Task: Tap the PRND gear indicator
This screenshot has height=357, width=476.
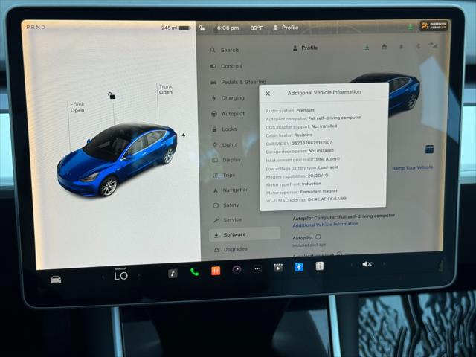Action: tap(36, 27)
